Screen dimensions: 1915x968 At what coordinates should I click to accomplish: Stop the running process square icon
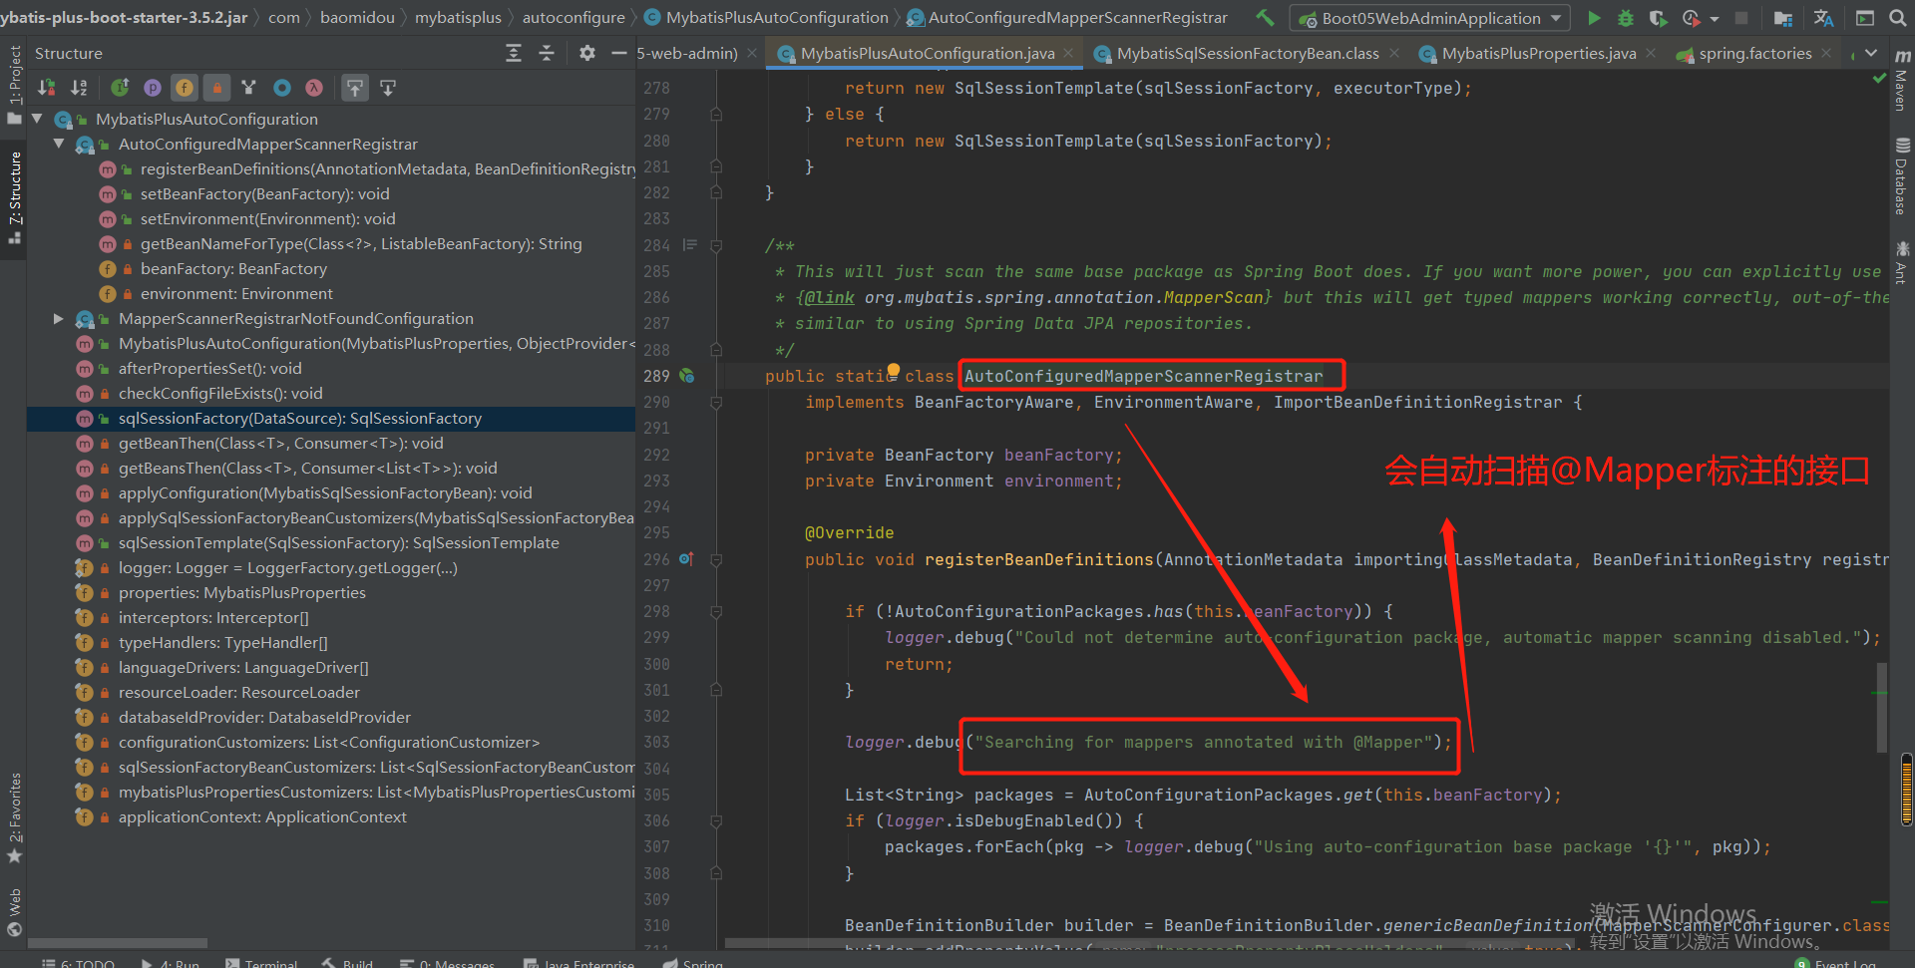point(1741,18)
